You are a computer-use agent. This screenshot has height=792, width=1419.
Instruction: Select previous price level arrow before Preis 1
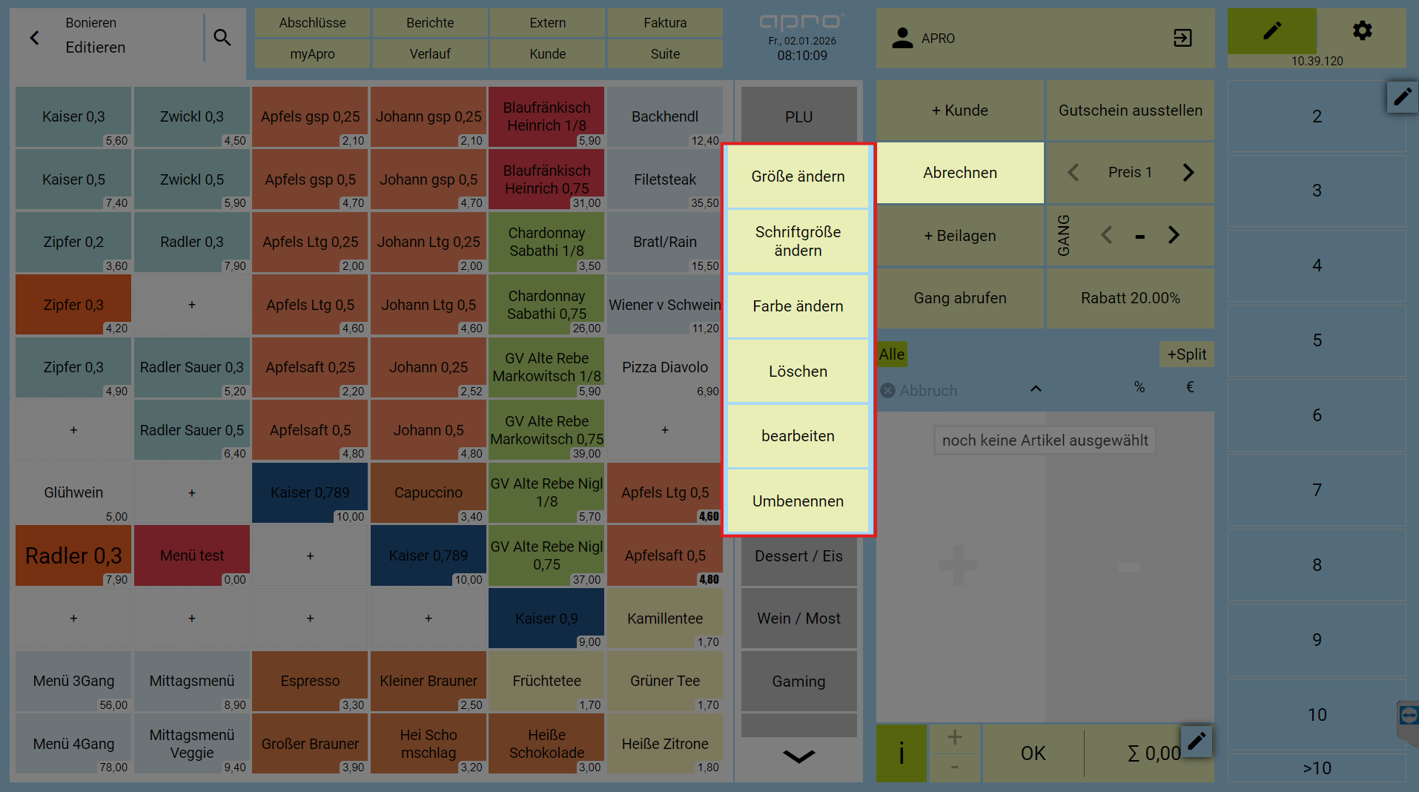pos(1073,173)
